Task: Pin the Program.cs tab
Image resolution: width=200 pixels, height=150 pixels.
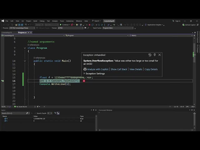Action: click(28, 32)
